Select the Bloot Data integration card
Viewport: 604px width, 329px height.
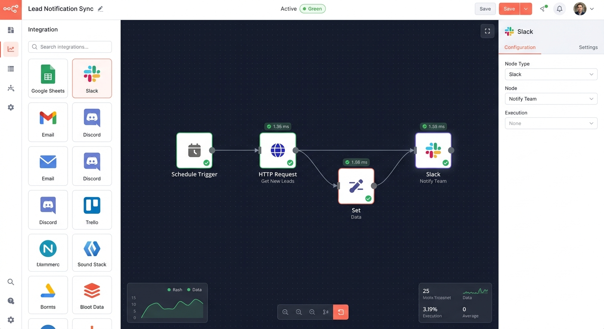[x=92, y=295]
